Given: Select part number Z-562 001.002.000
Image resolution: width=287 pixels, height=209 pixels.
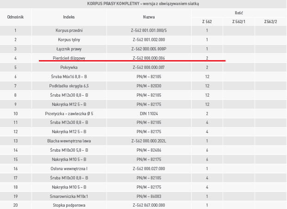Looking at the screenshot, I should pos(149,40).
